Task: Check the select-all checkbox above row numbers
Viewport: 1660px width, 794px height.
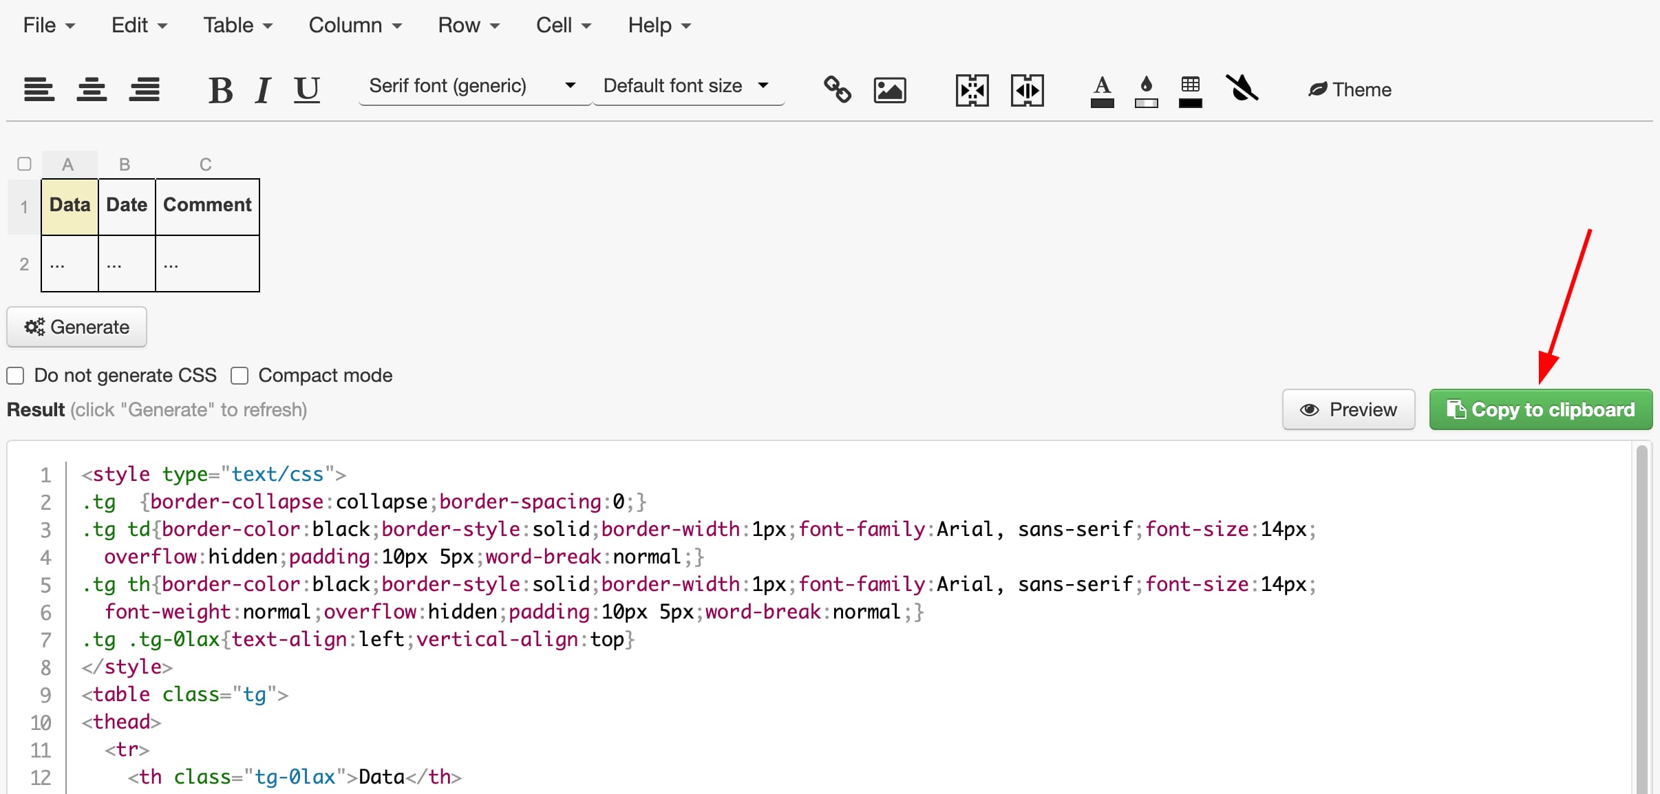Action: [24, 163]
